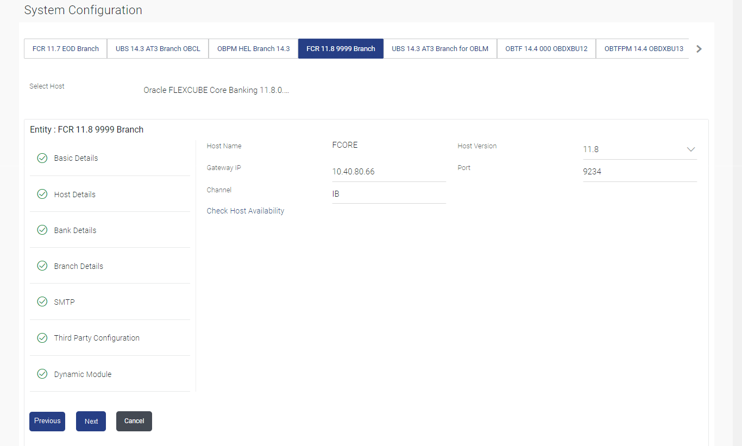The width and height of the screenshot is (742, 446).
Task: Click the Dynamic Module green checkmark icon
Action: click(42, 374)
